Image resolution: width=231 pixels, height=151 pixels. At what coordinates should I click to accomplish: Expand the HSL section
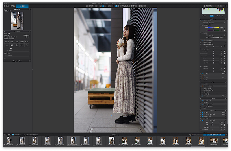point(200,108)
